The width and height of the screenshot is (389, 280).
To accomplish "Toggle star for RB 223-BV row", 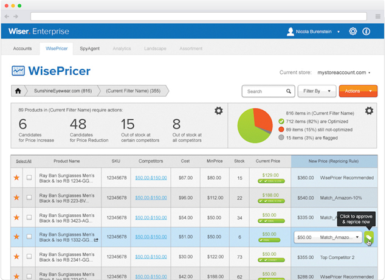I will click(x=16, y=197).
